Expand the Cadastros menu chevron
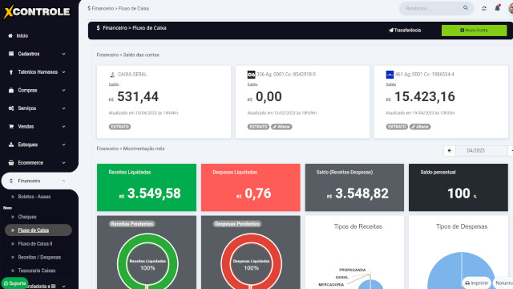Screen dimensions: 513x289 pos(63,54)
